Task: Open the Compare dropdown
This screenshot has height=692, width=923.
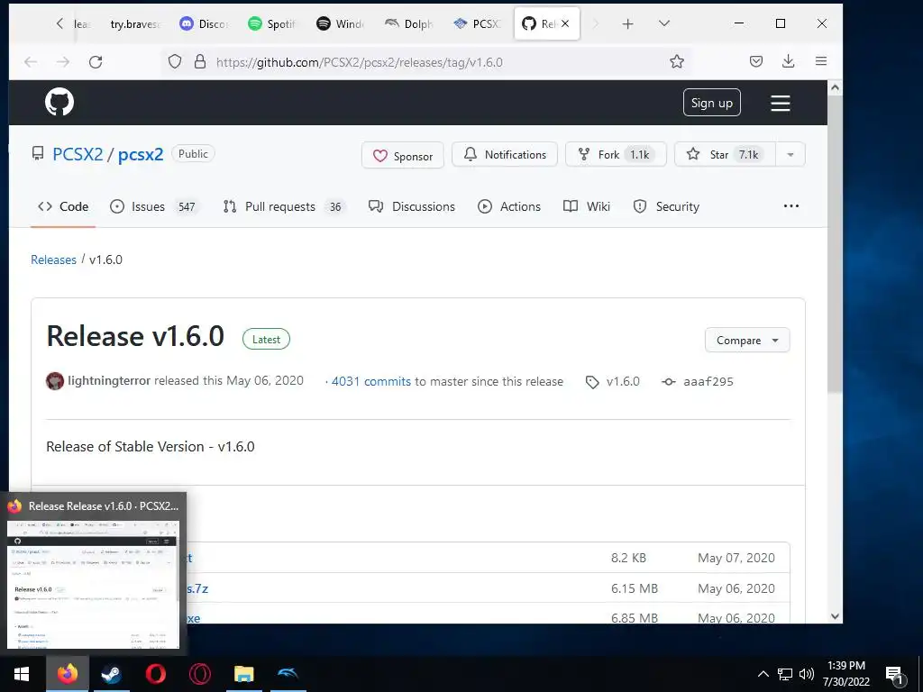Action: pos(747,340)
